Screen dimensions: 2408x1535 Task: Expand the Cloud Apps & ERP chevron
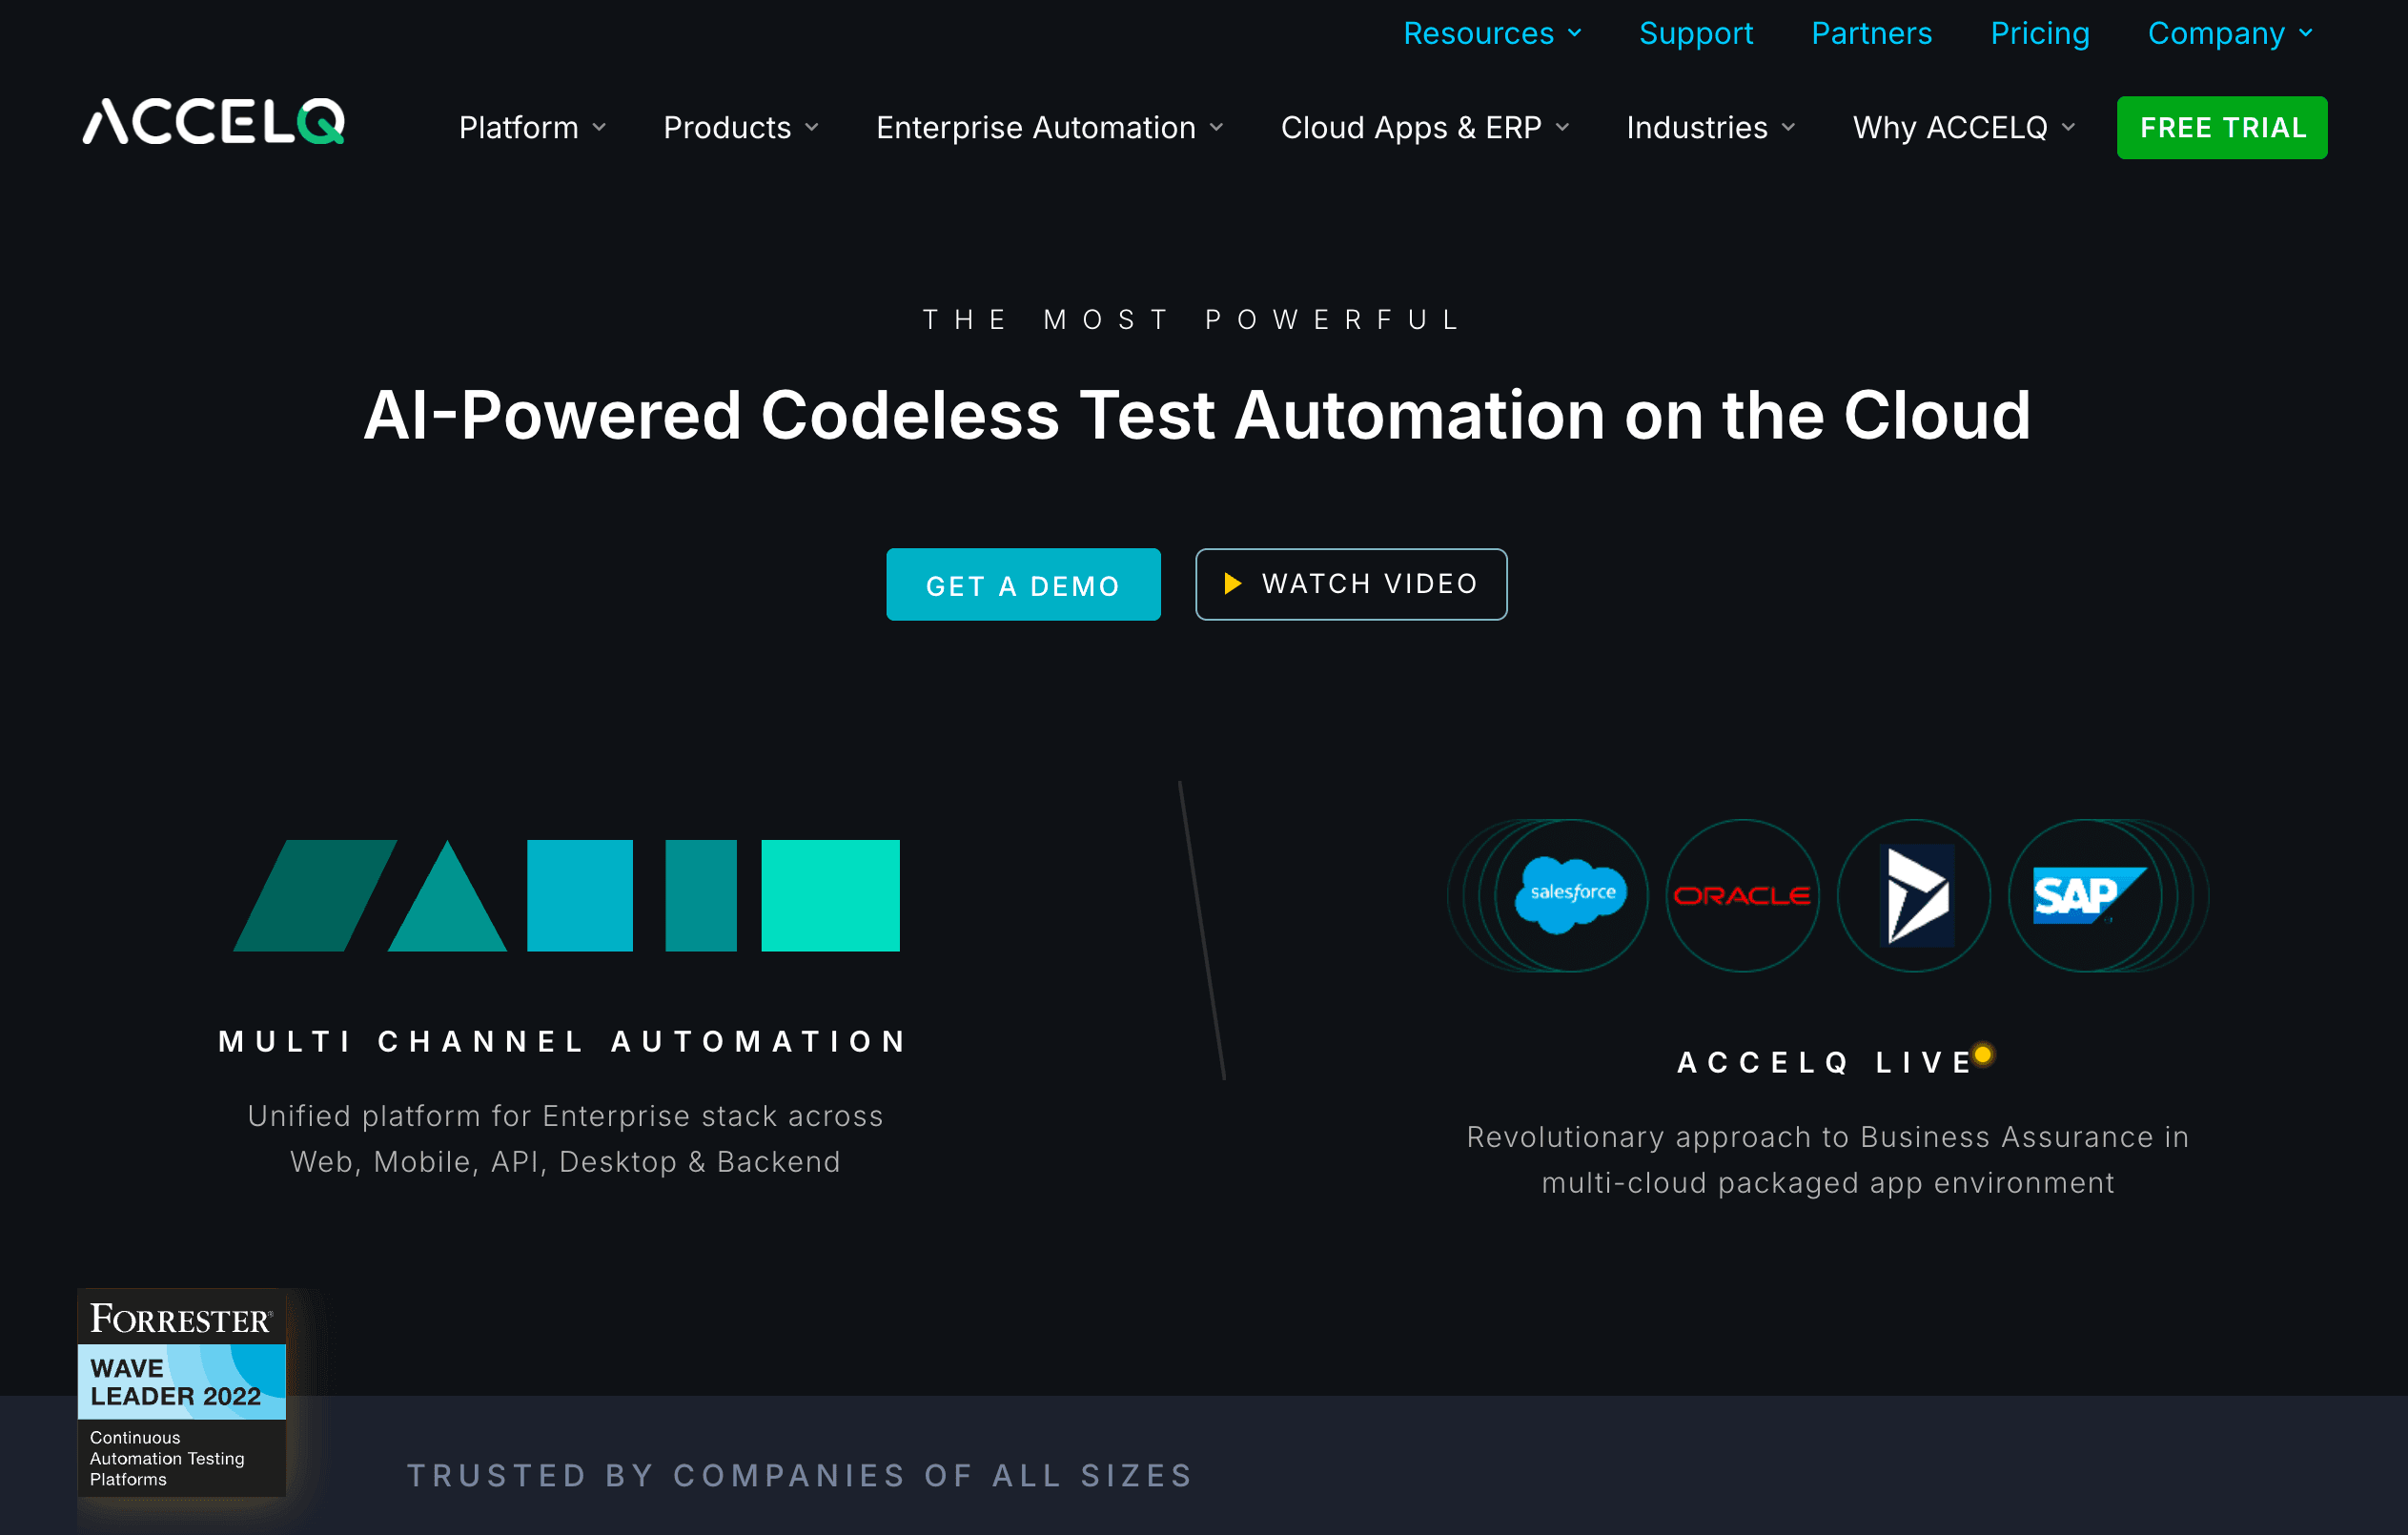coord(1562,127)
